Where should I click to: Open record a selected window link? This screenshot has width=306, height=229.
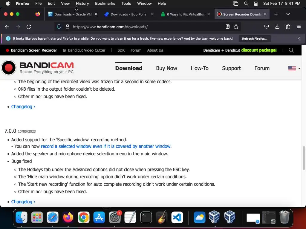coord(106,146)
